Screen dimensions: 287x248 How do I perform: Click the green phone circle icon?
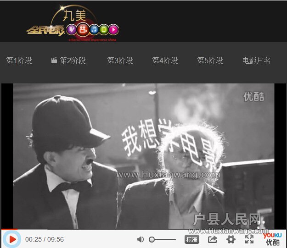104,29
